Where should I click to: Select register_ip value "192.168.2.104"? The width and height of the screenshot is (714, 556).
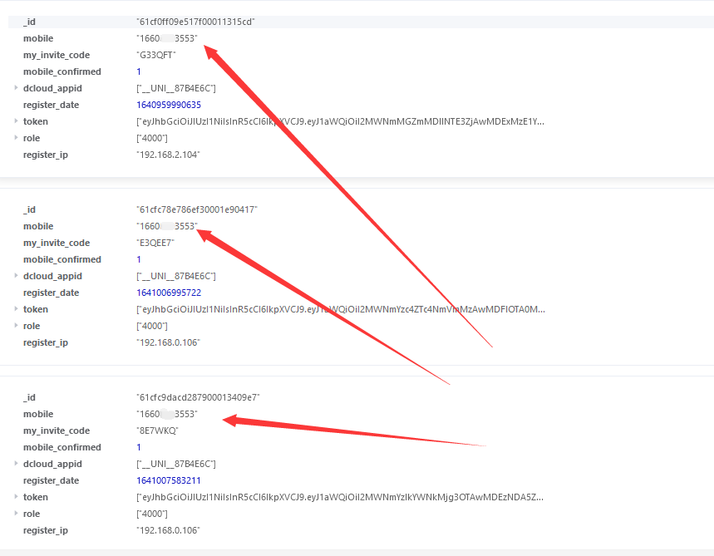tap(168, 155)
